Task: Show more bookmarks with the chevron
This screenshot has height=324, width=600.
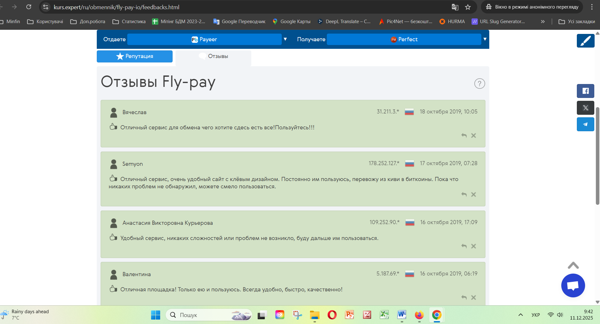Action: click(543, 22)
